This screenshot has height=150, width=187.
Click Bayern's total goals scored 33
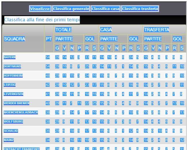point(87,57)
